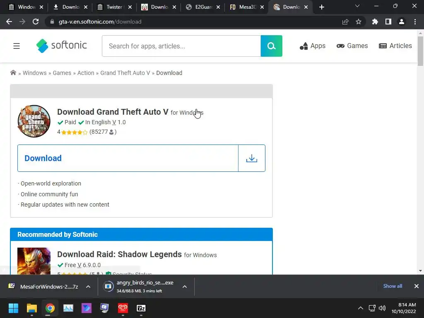Open File Explorer from taskbar

point(31,308)
